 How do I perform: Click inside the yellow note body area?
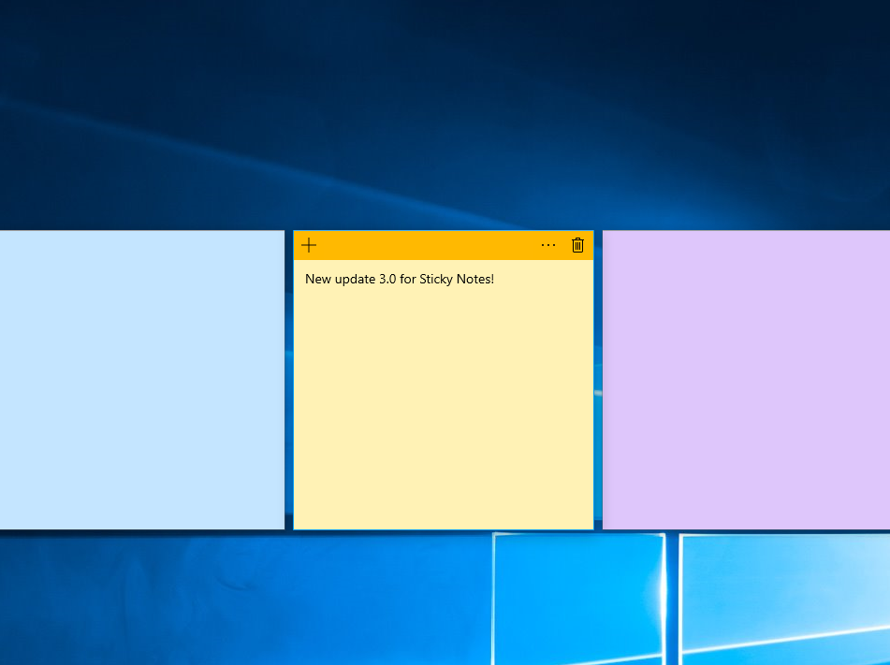pos(444,395)
